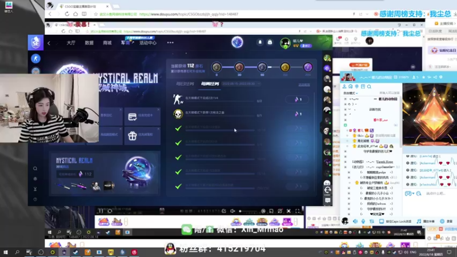The height and width of the screenshot is (257, 457).
Task: Open the notification bell in 5E header
Action: [x=260, y=42]
